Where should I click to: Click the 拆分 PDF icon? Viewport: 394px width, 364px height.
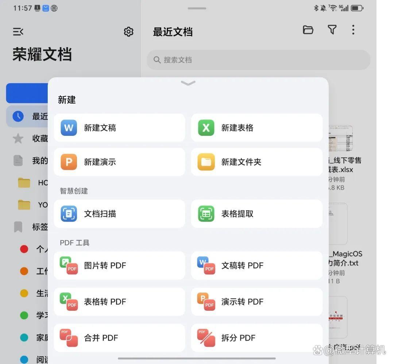pyautogui.click(x=206, y=338)
